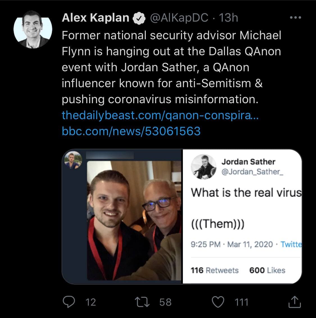Image resolution: width=316 pixels, height=318 pixels.
Task: Tap the reply count 12
Action: click(90, 302)
